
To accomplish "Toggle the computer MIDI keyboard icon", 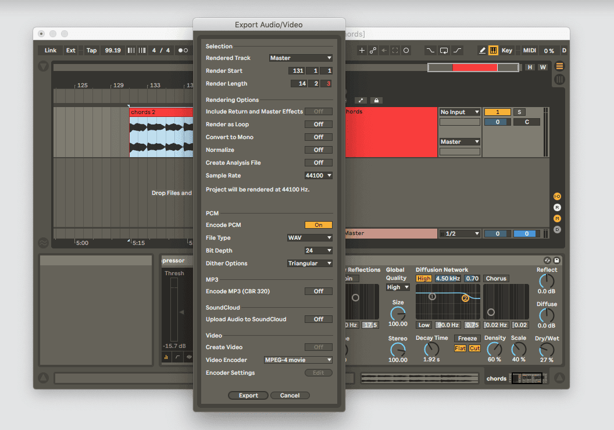I will 493,51.
